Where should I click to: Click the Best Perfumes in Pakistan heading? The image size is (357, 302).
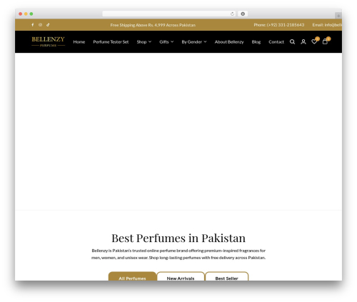click(178, 238)
